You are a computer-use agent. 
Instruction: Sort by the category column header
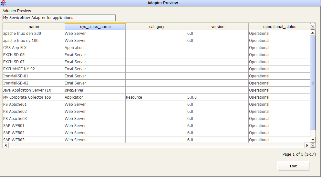[156, 26]
